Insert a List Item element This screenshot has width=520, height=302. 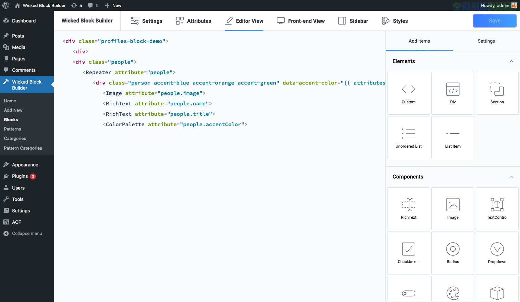click(x=453, y=138)
